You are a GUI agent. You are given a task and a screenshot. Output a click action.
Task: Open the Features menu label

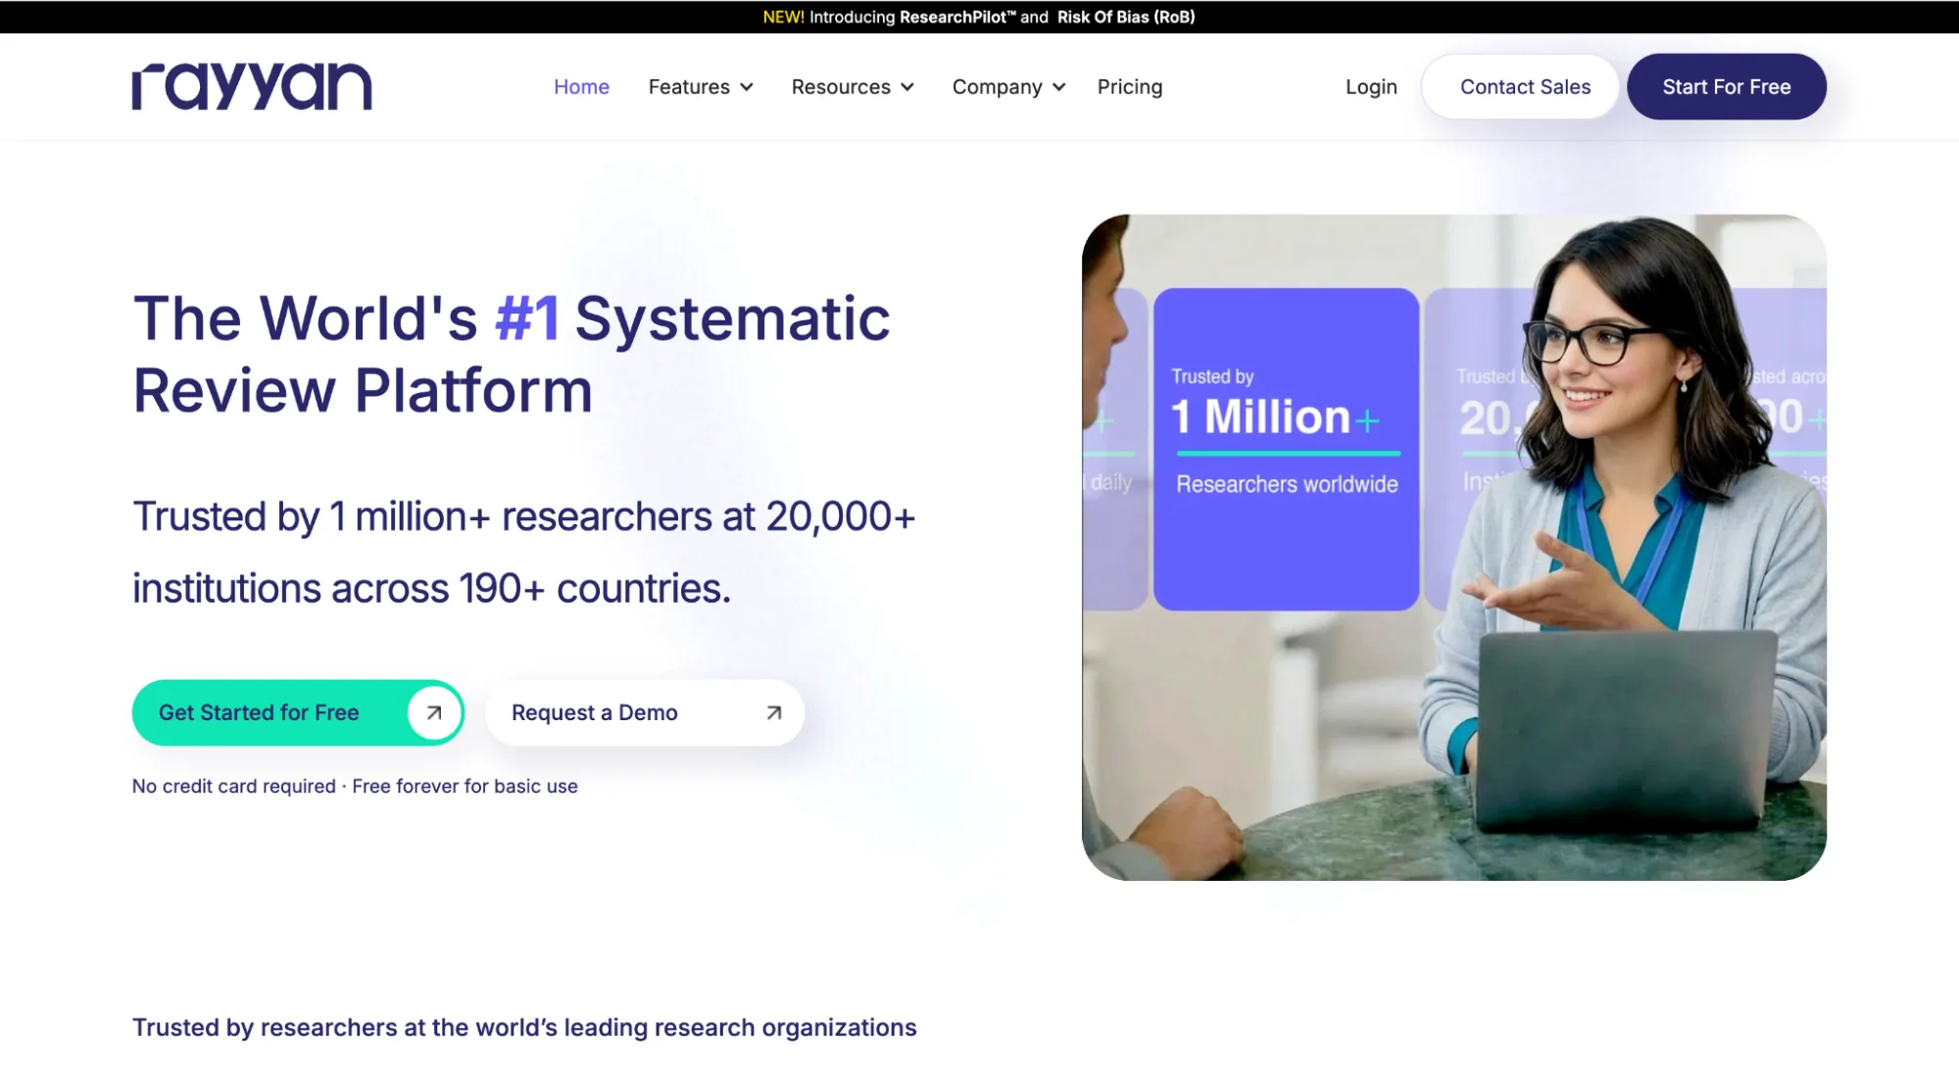point(689,86)
